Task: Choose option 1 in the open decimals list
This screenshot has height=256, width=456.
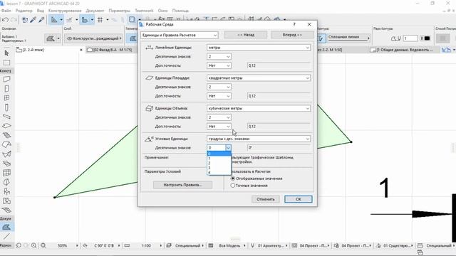Action: pyautogui.click(x=219, y=159)
